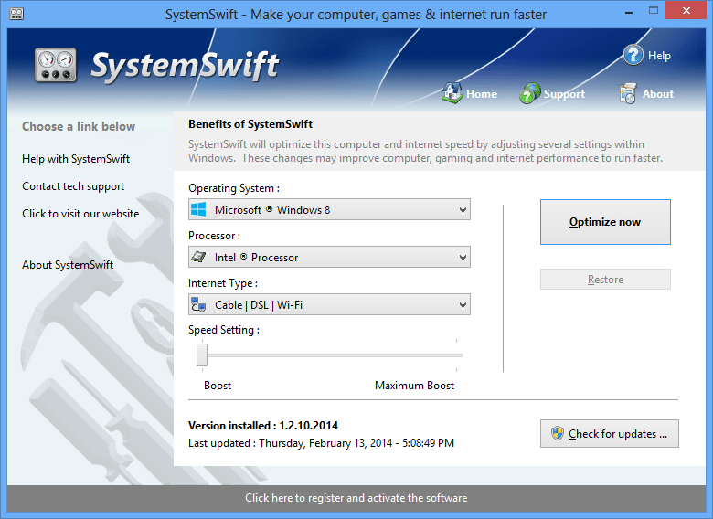Click the shield icon on Check for updates
This screenshot has height=519, width=713.
557,433
